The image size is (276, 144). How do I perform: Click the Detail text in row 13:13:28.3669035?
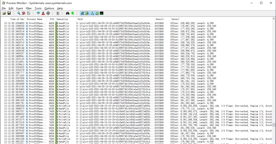(221, 114)
